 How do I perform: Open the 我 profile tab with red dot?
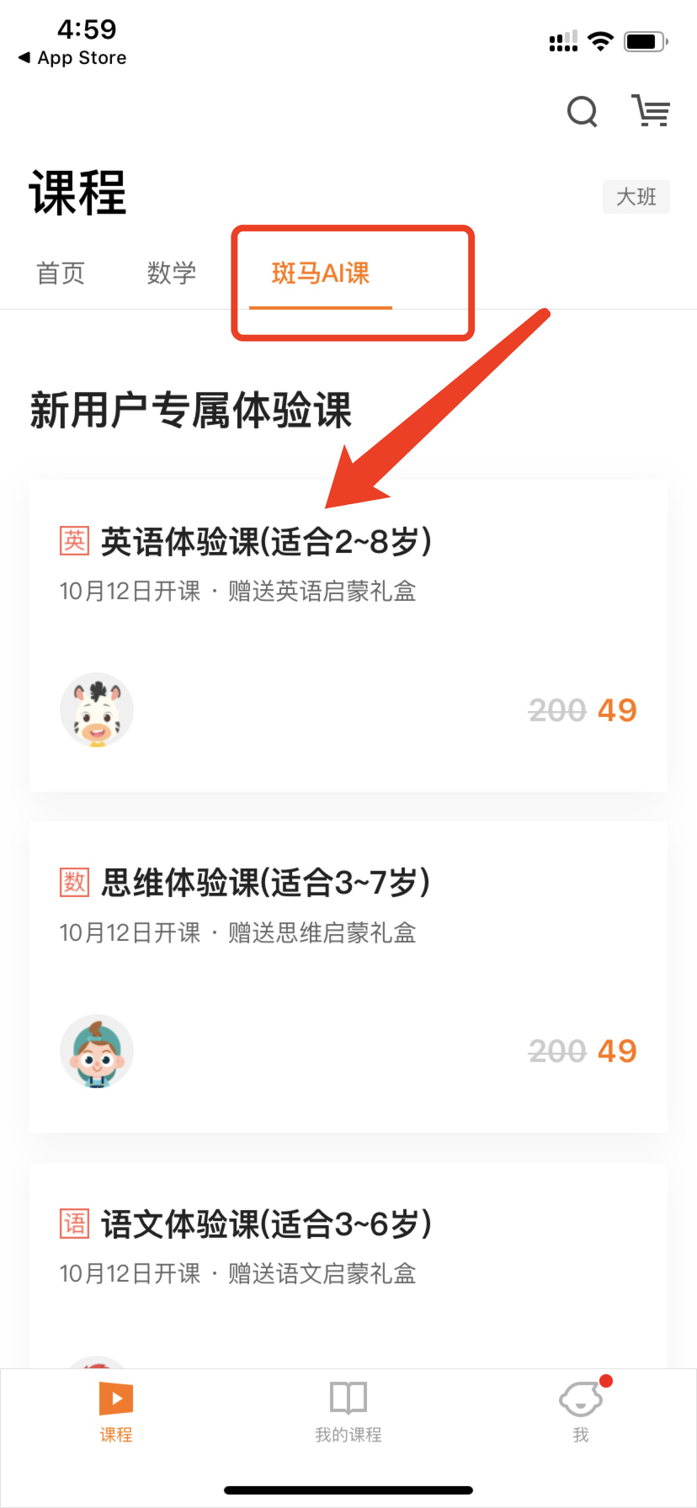pos(581,1411)
